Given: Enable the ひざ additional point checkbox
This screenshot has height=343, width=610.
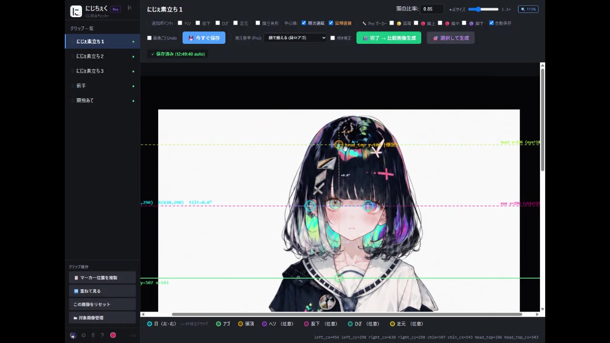Looking at the screenshot, I should coord(217,23).
